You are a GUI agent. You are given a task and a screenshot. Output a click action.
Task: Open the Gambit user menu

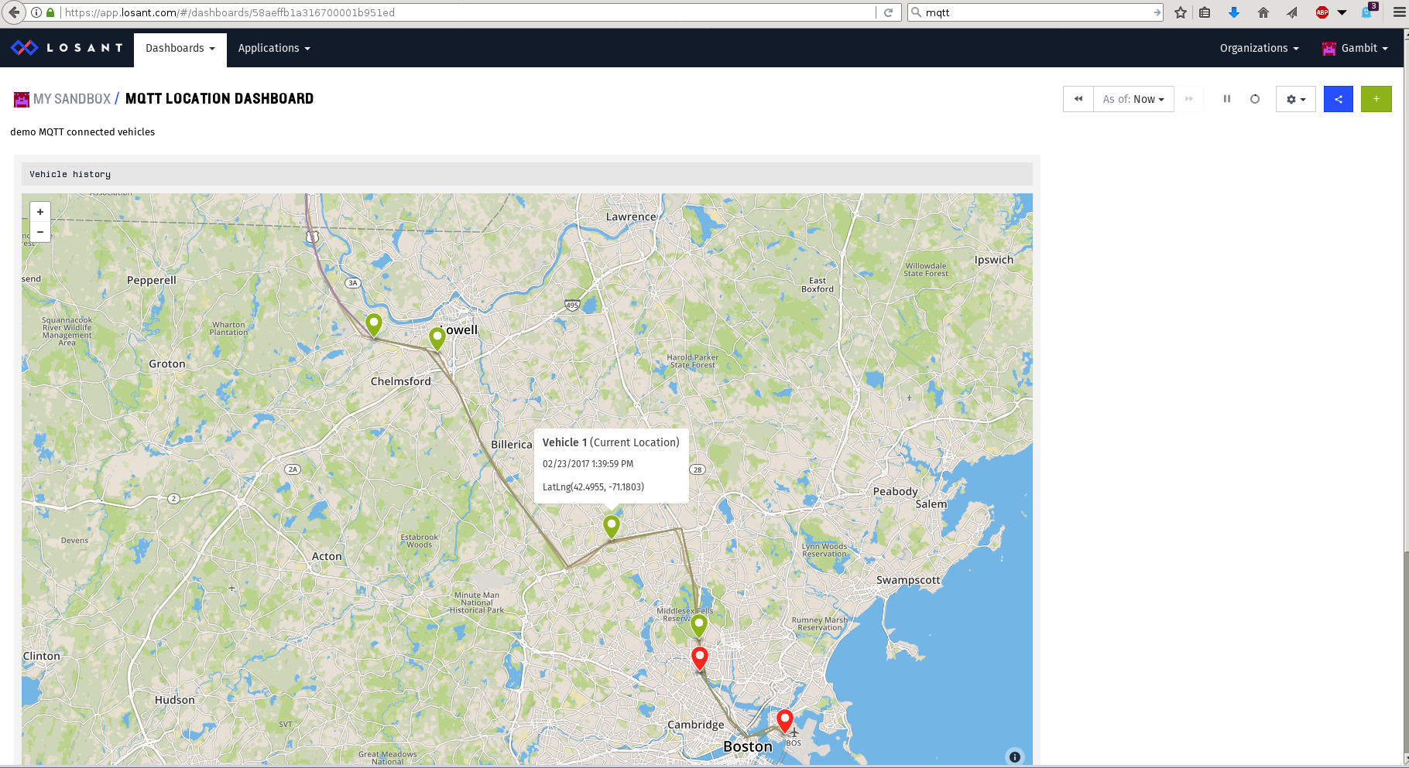coord(1358,48)
